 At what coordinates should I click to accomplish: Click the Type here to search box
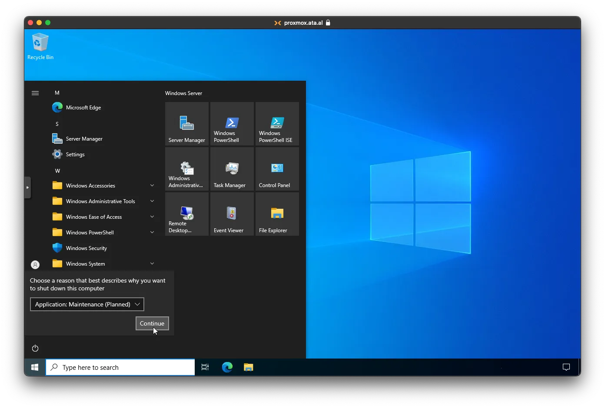pyautogui.click(x=120, y=367)
